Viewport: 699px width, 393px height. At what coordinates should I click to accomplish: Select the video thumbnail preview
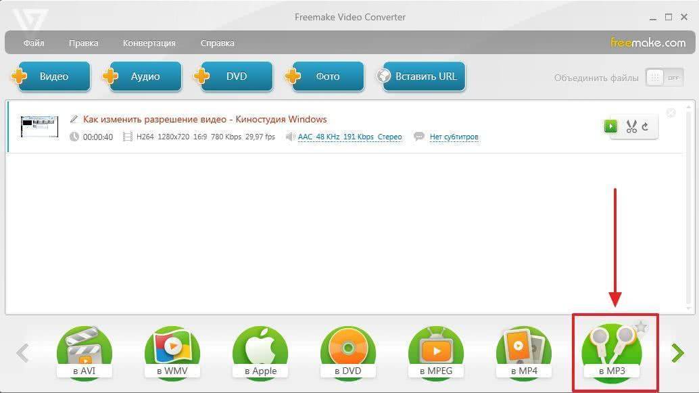[x=39, y=126]
